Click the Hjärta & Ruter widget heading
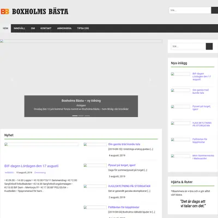The image size is (218, 218). 181,182
